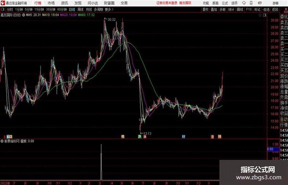Toggle the right info panel icon beside the diamond
The width and height of the screenshot is (288, 185).
tap(265, 15)
